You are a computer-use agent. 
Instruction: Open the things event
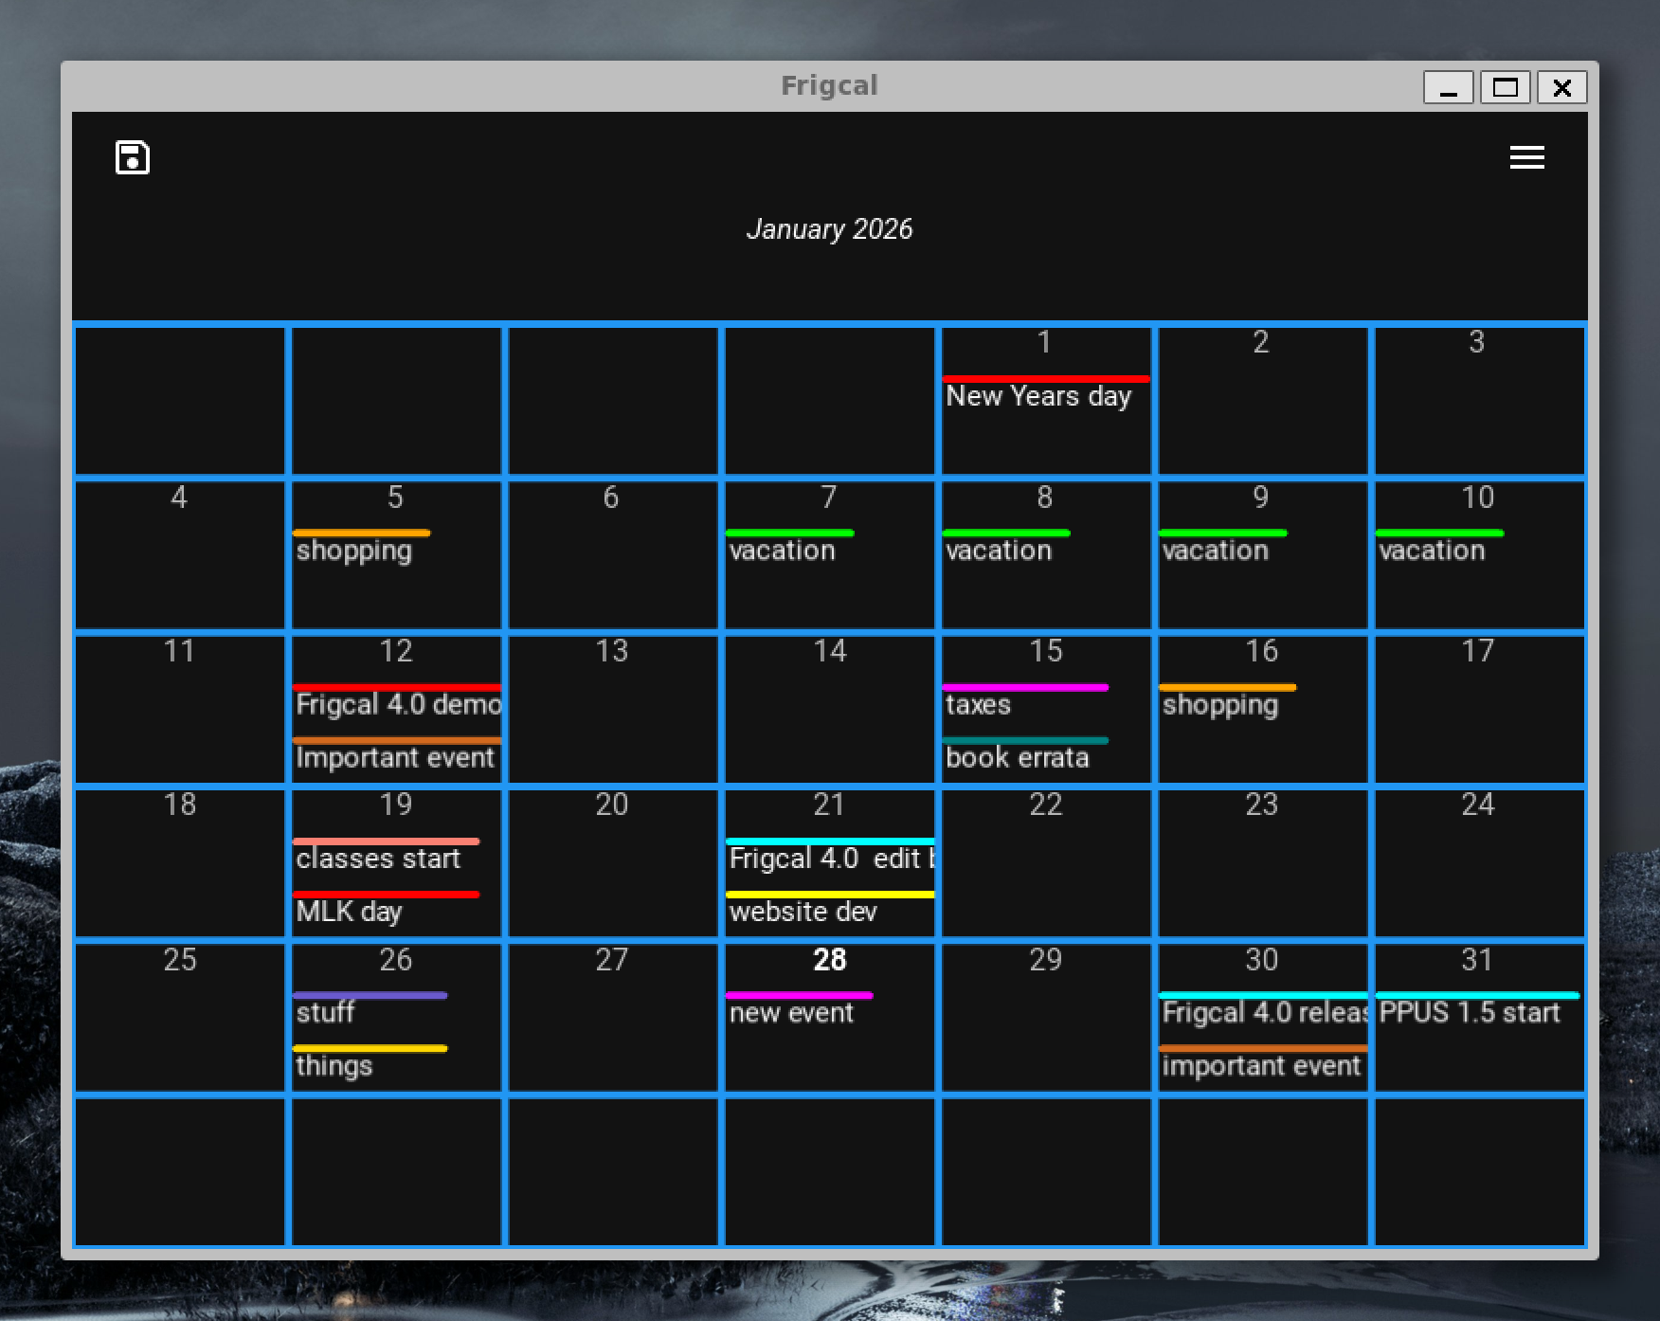pos(370,1065)
